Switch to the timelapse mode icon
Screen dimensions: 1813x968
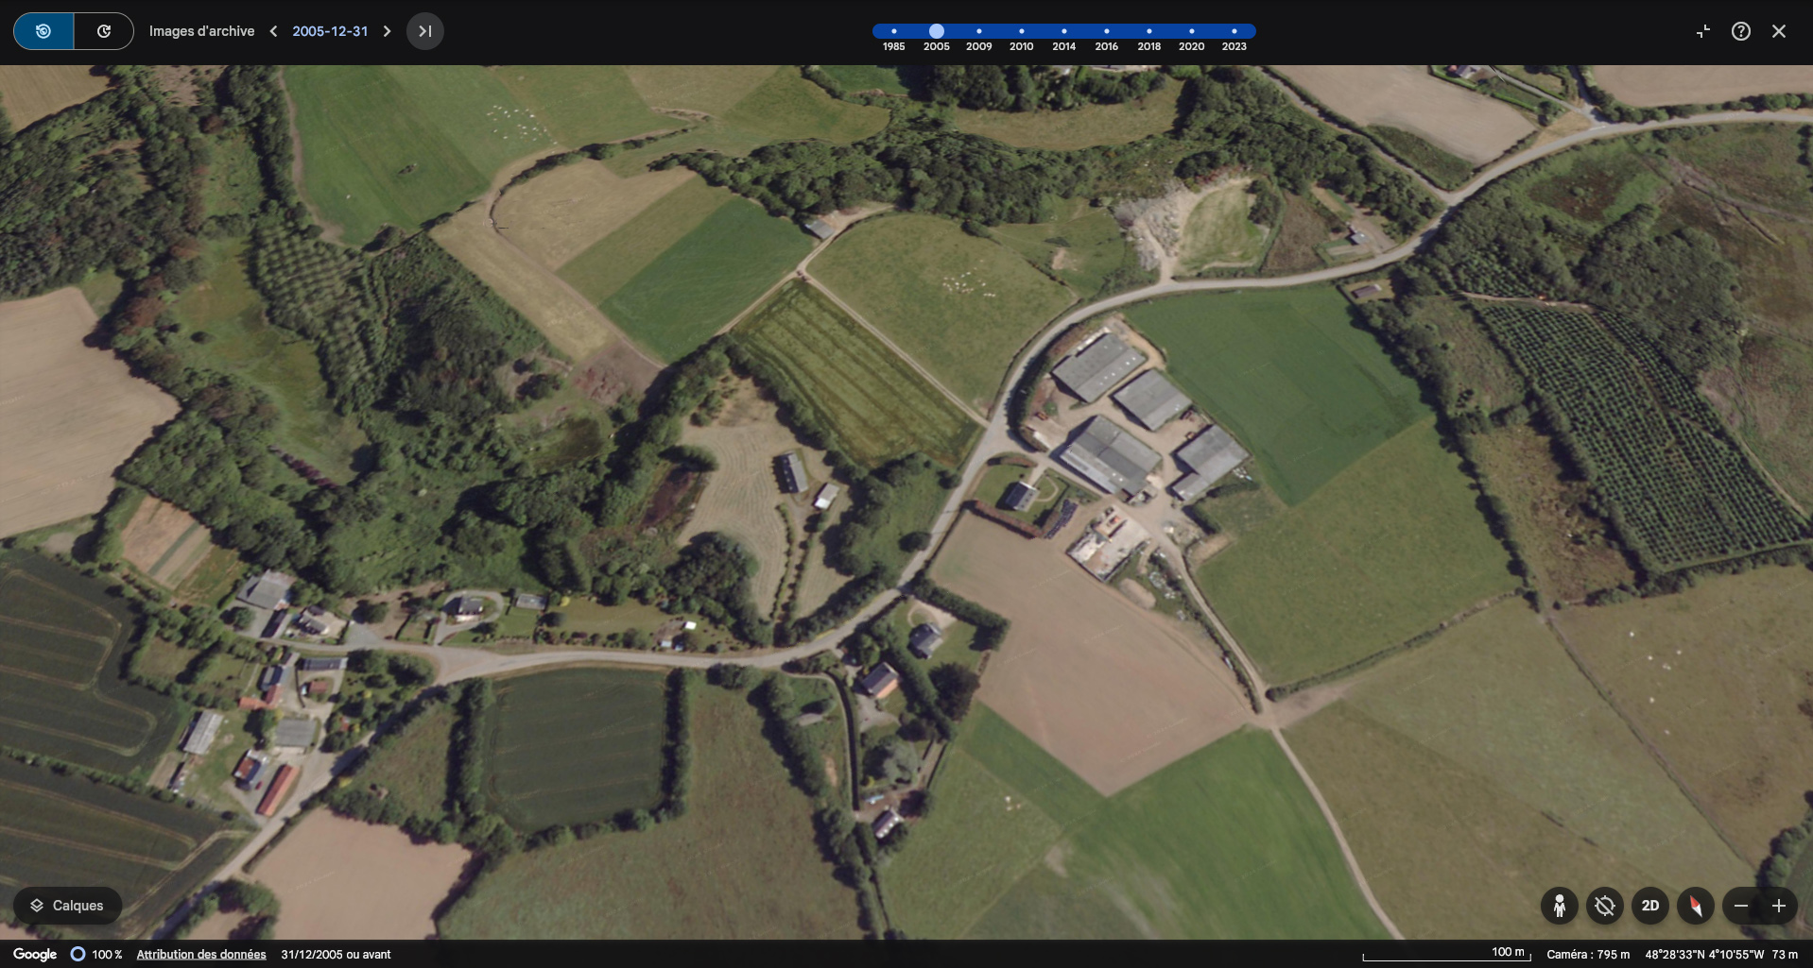(104, 31)
